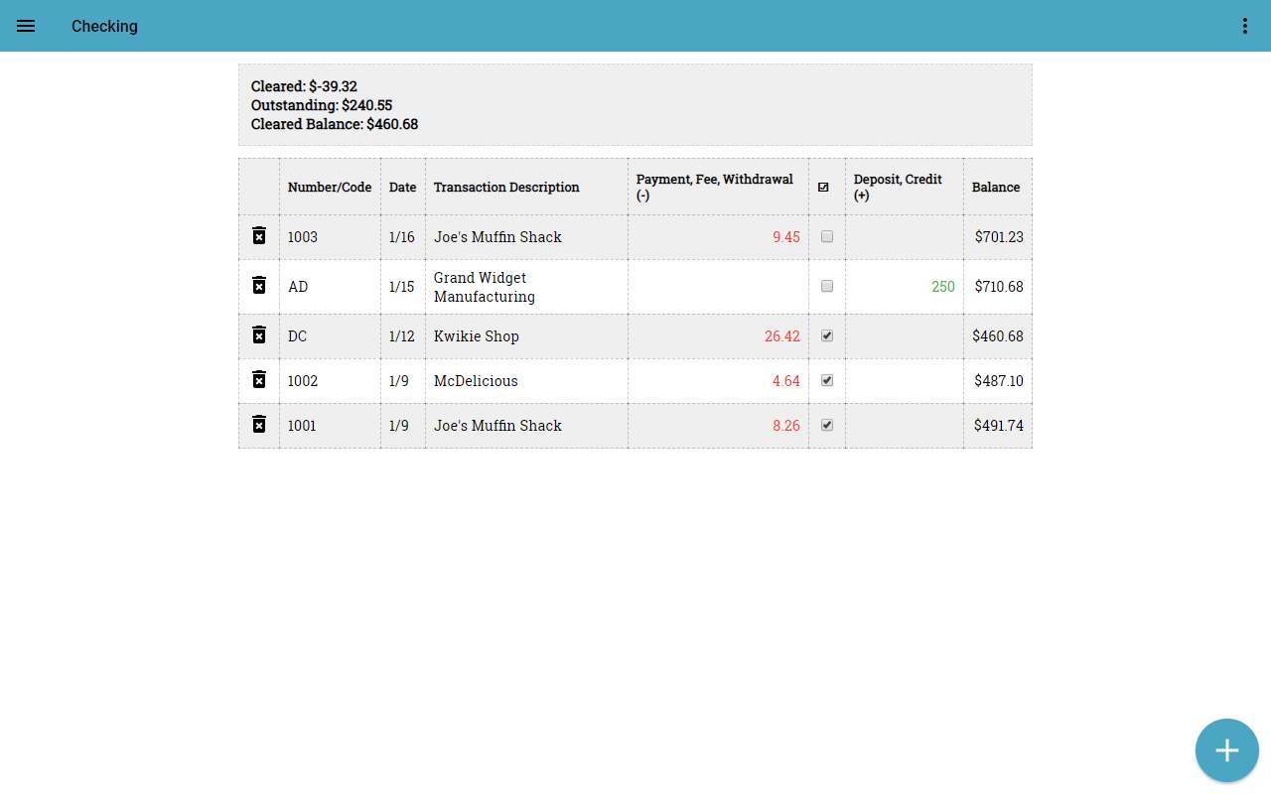Click the Checking account title
Image resolution: width=1271 pixels, height=794 pixels.
pos(104,26)
